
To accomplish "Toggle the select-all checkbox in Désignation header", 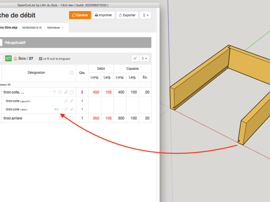I will (x=72, y=73).
